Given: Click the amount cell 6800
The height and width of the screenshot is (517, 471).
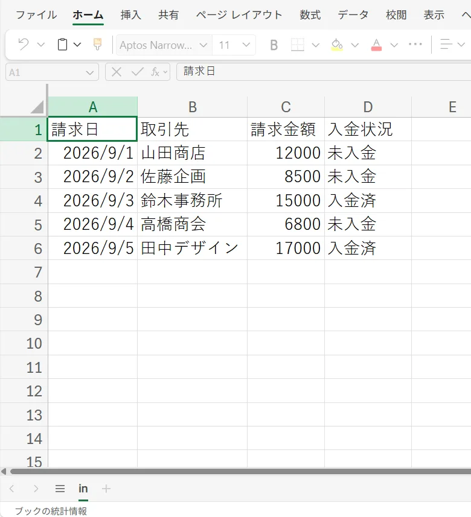Looking at the screenshot, I should (286, 224).
